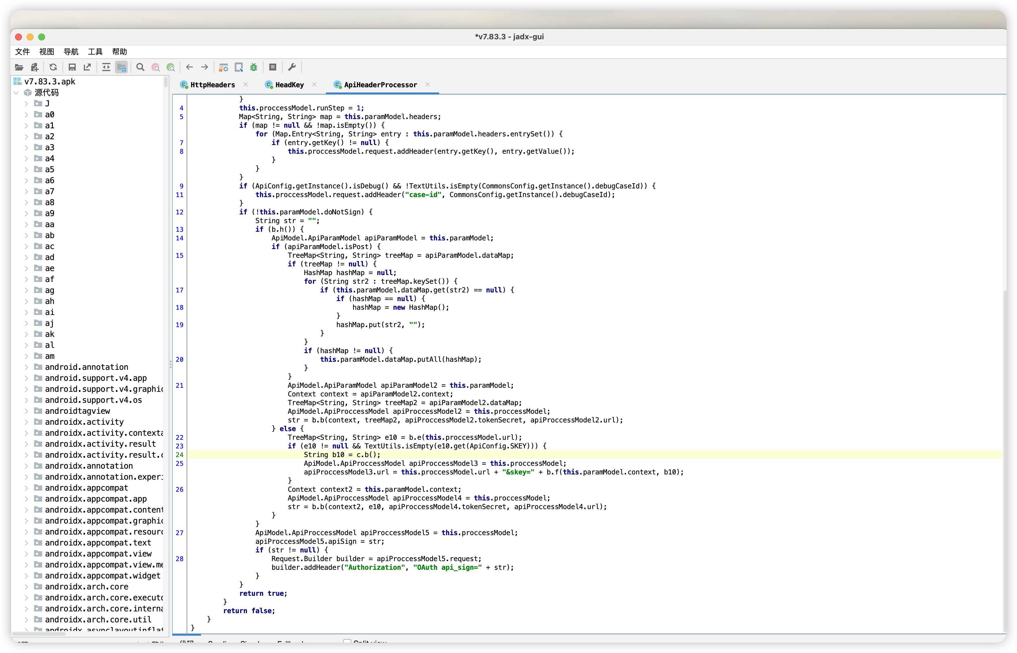1017x653 pixels.
Task: Open the 文件 menu
Action: tap(23, 52)
